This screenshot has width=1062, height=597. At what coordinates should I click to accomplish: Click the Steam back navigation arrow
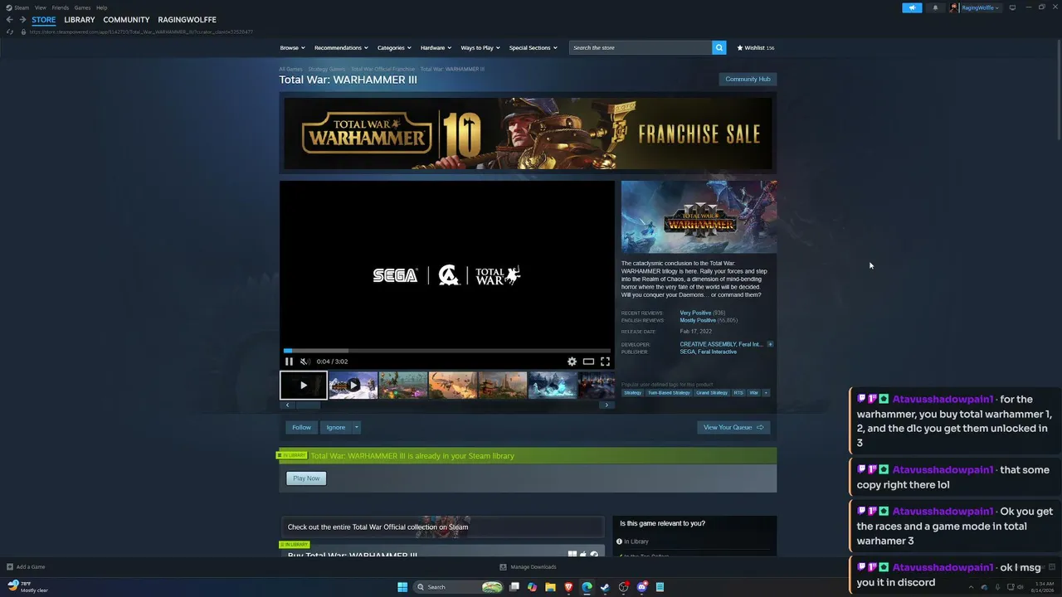(x=10, y=20)
